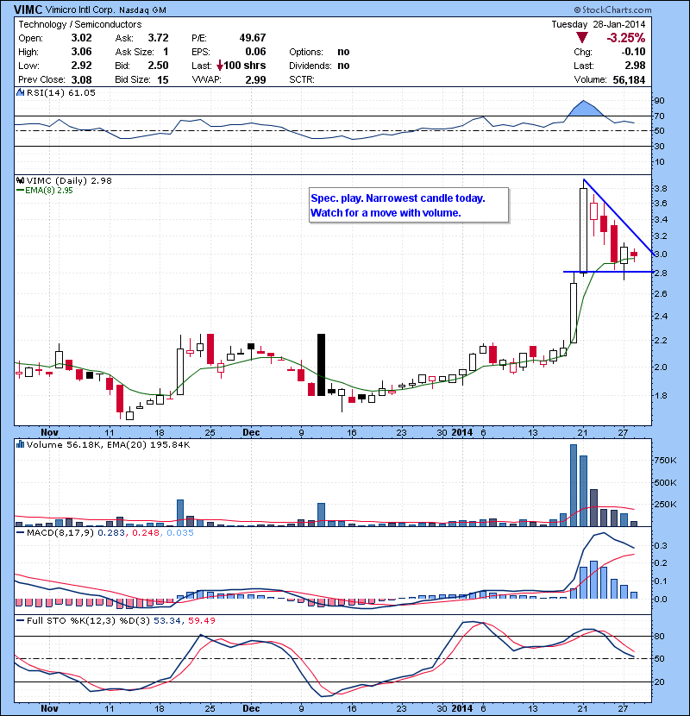Click the Volume value 56,184
This screenshot has width=690, height=716.
coord(629,80)
